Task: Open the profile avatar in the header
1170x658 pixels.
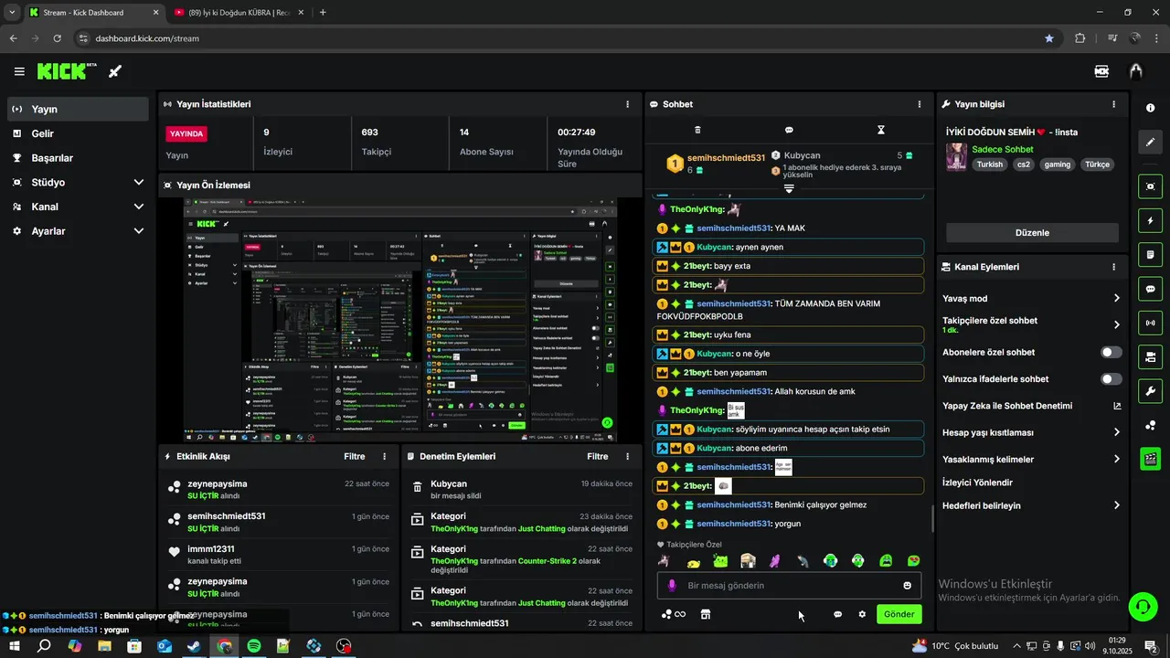Action: tap(1135, 71)
